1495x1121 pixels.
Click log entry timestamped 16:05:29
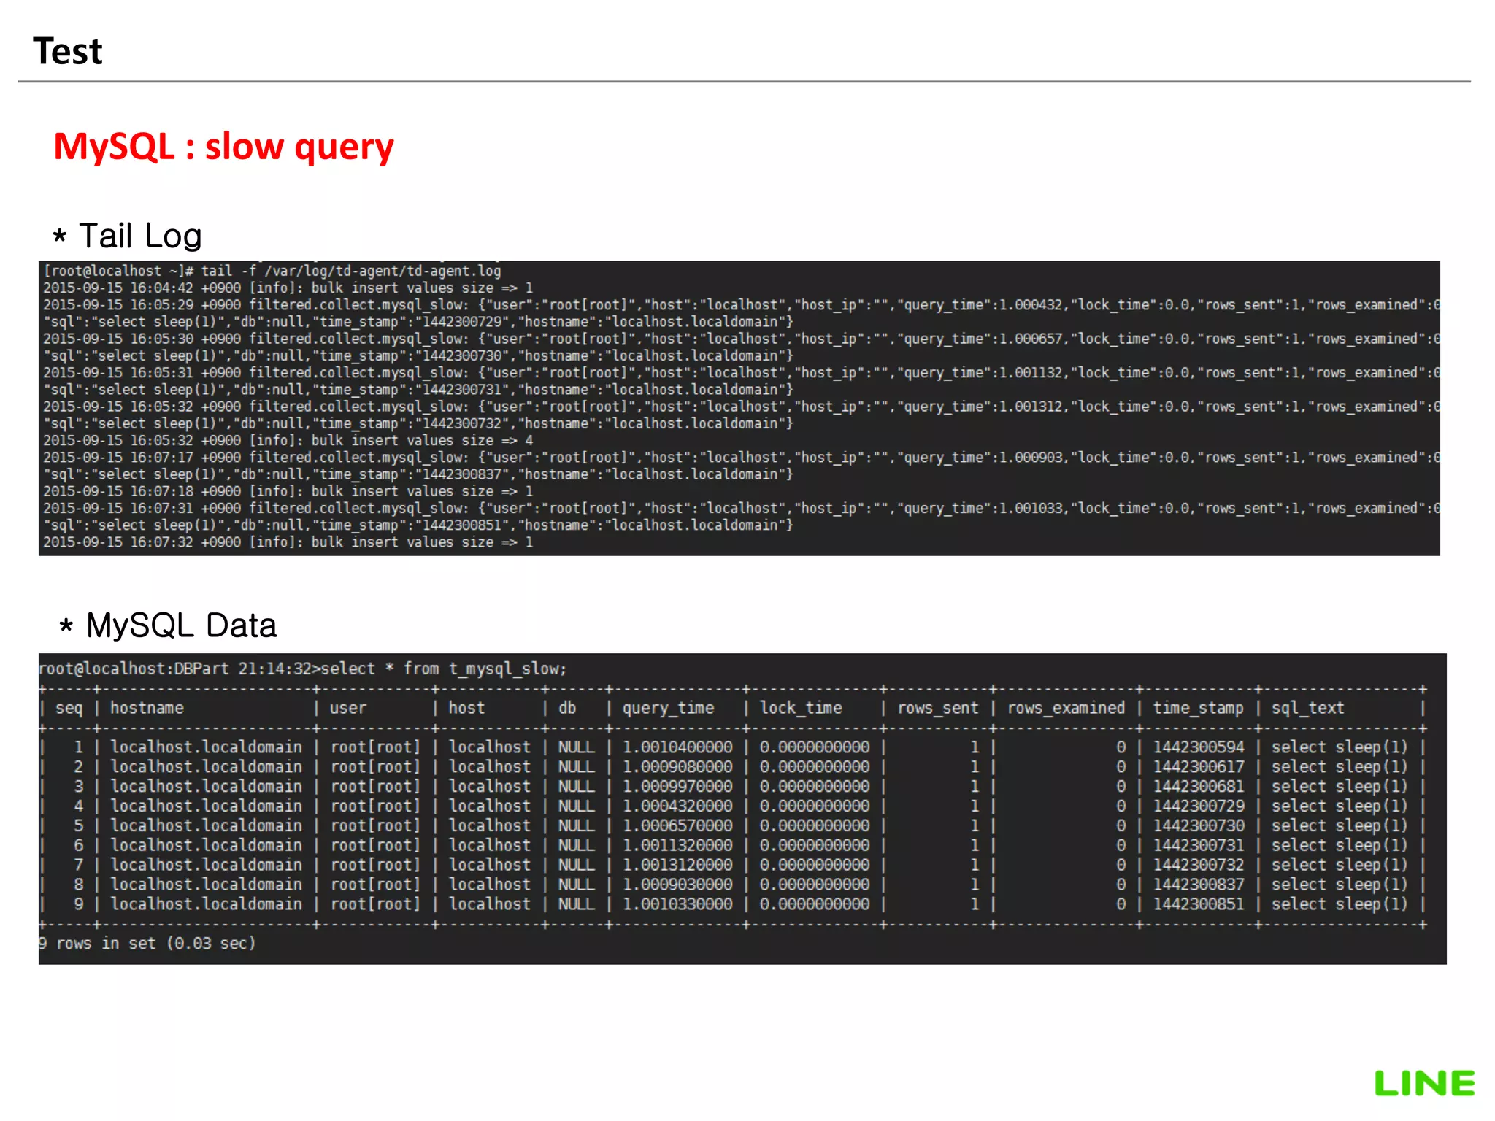(x=741, y=313)
